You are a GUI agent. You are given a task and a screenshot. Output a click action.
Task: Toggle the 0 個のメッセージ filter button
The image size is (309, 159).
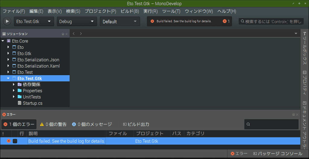(x=92, y=124)
